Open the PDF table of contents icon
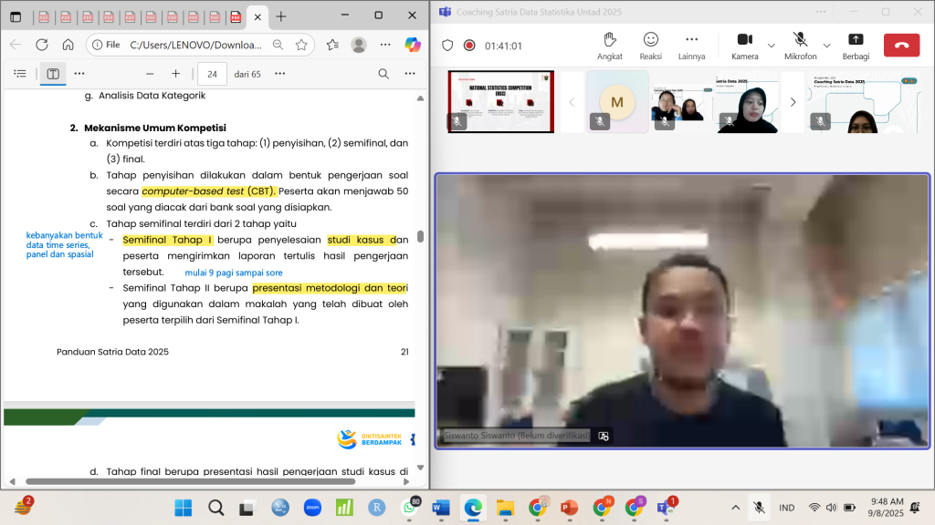935x525 pixels. (x=20, y=74)
